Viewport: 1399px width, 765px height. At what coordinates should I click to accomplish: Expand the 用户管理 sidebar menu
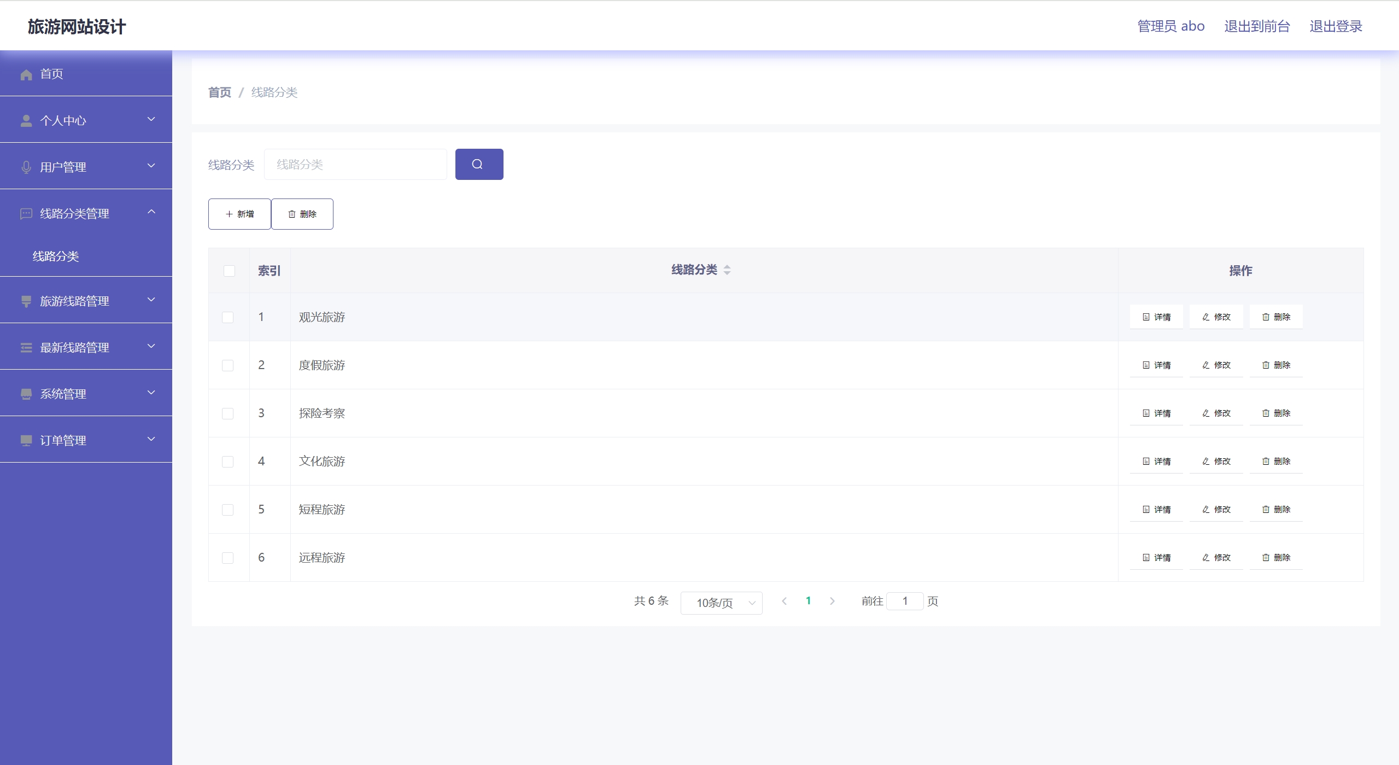(x=86, y=166)
